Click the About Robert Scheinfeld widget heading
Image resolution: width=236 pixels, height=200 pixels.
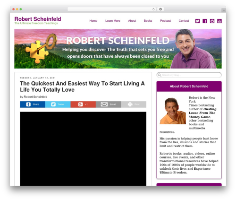(189, 87)
